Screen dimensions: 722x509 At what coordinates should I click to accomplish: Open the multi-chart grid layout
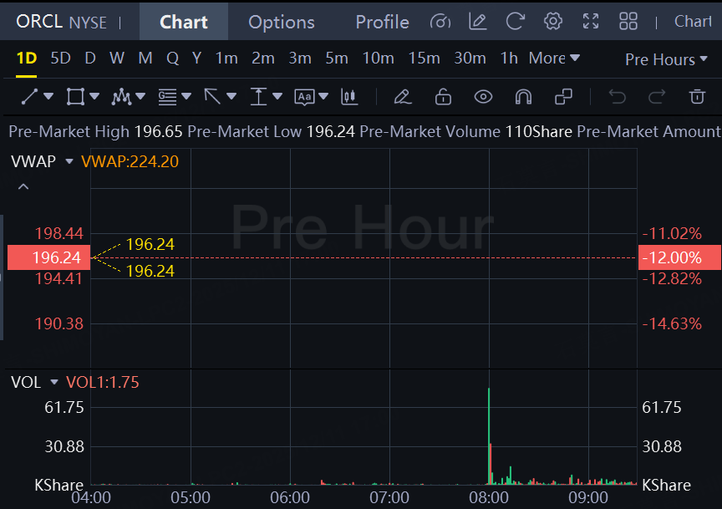point(628,21)
